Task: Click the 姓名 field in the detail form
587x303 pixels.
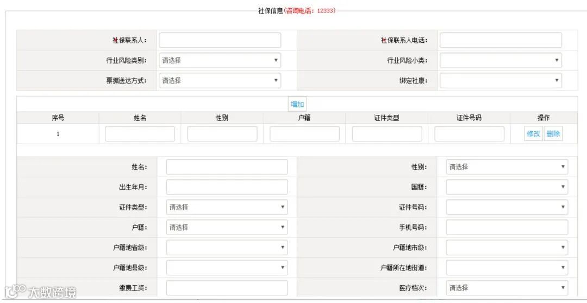Action: 227,167
